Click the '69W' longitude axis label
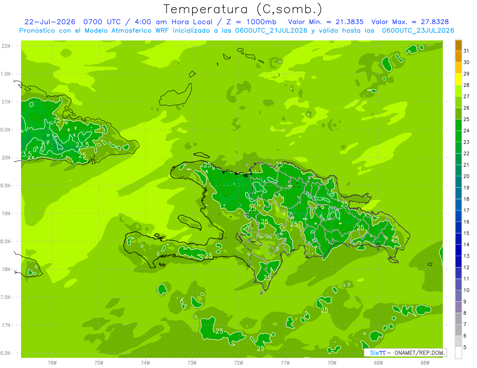The height and width of the screenshot is (368, 477). click(x=378, y=362)
